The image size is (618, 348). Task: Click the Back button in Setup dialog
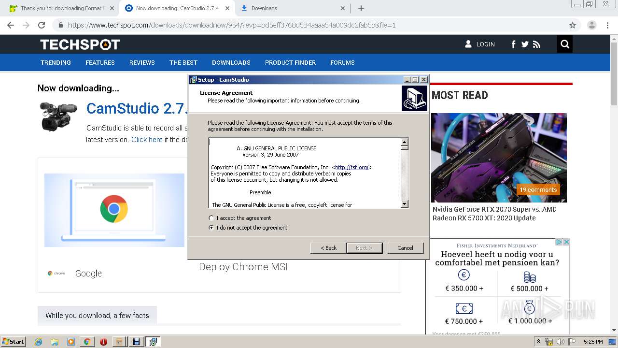click(x=328, y=248)
